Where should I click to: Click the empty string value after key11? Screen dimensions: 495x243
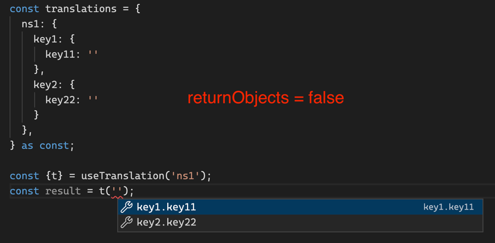click(x=93, y=54)
